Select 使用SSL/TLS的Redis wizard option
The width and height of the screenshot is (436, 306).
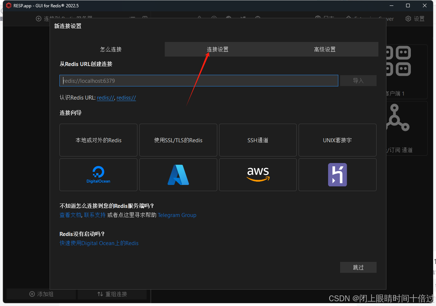click(x=178, y=140)
